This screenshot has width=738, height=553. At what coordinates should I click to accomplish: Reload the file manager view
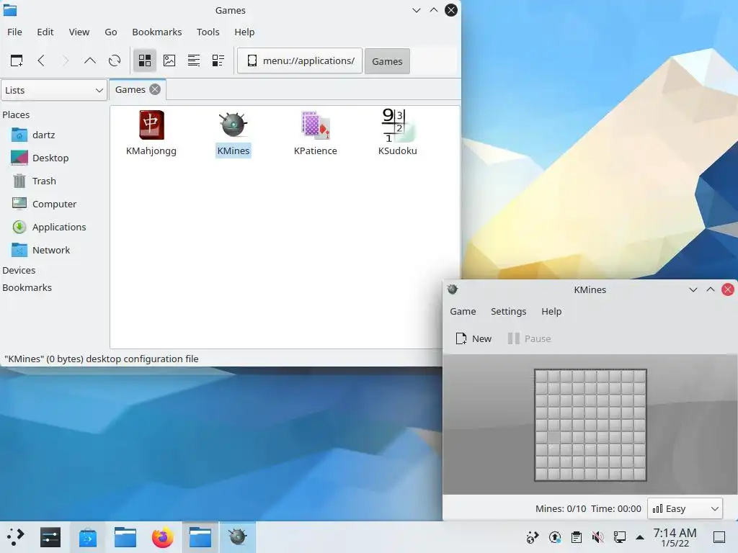click(x=115, y=60)
